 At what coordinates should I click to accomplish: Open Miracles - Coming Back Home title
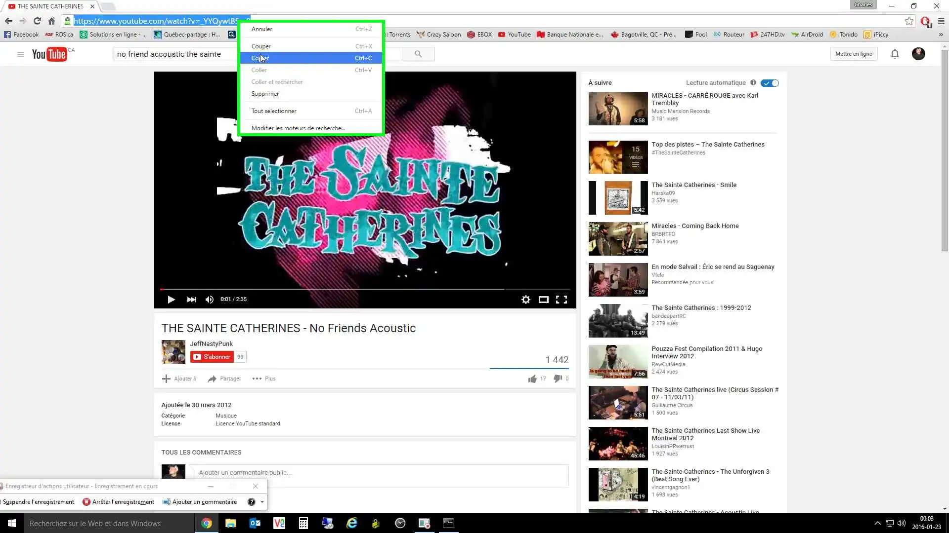[x=695, y=226]
